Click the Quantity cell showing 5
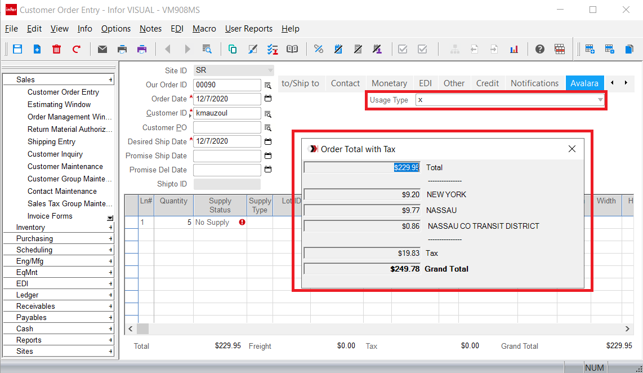Viewport: 643px width, 373px height. [173, 222]
